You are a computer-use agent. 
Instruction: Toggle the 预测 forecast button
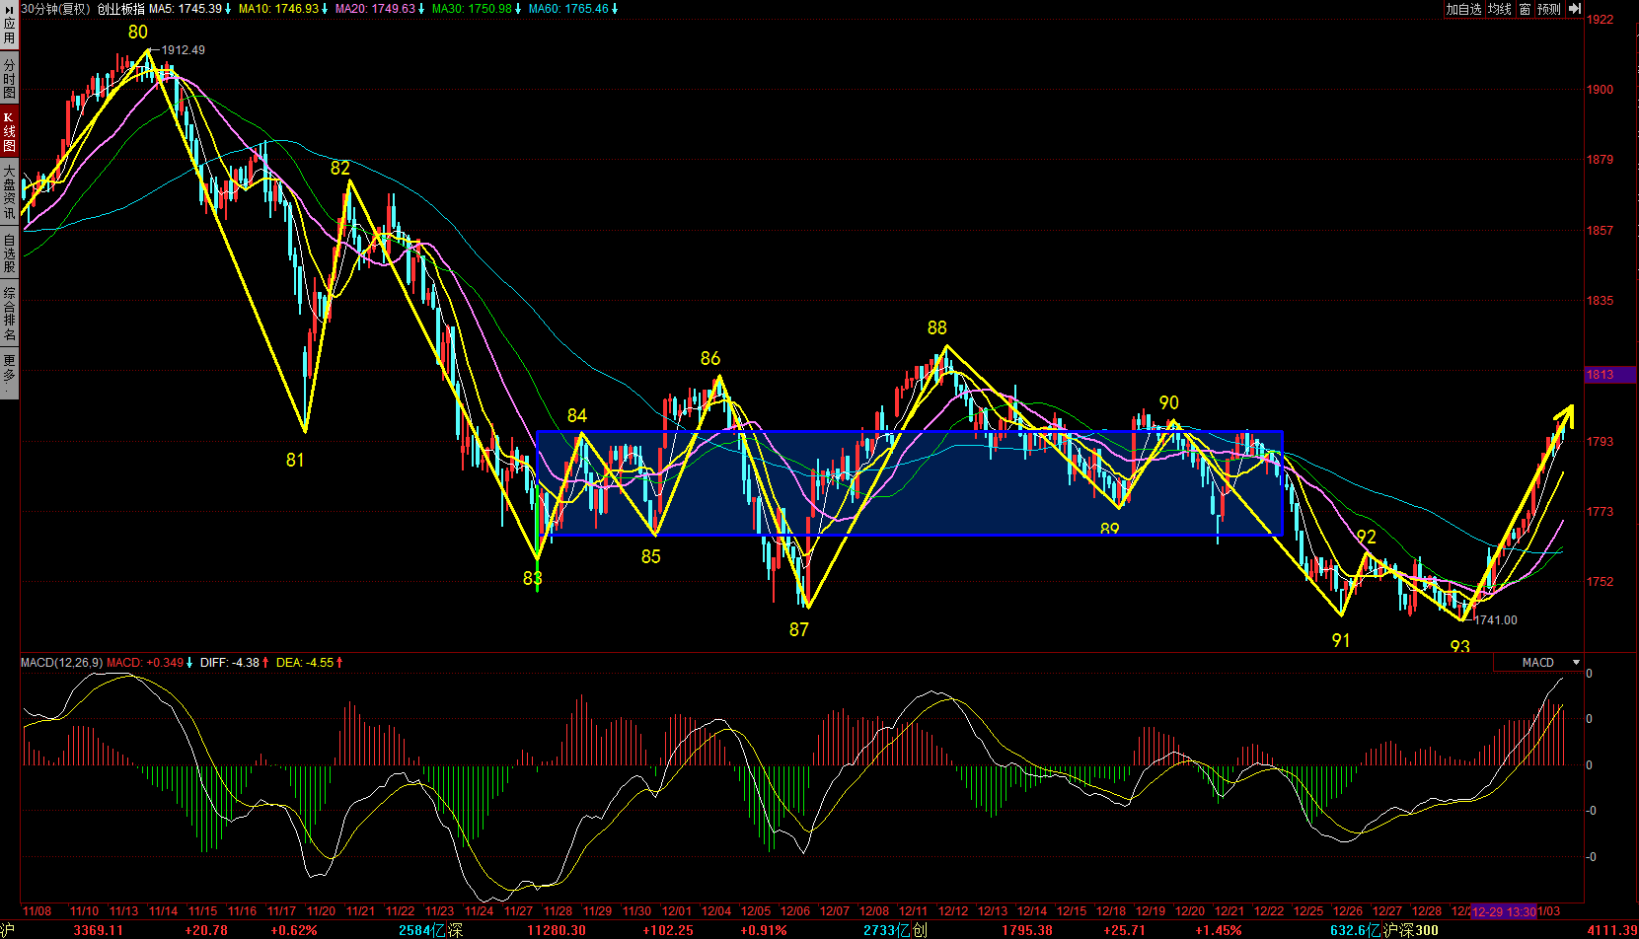[x=1549, y=9]
